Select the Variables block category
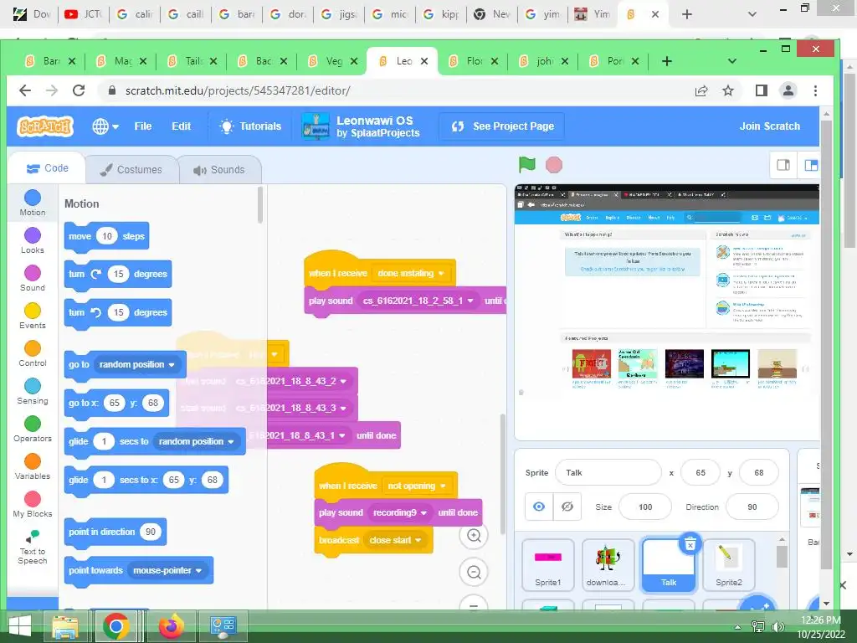The width and height of the screenshot is (857, 643). coord(33,467)
